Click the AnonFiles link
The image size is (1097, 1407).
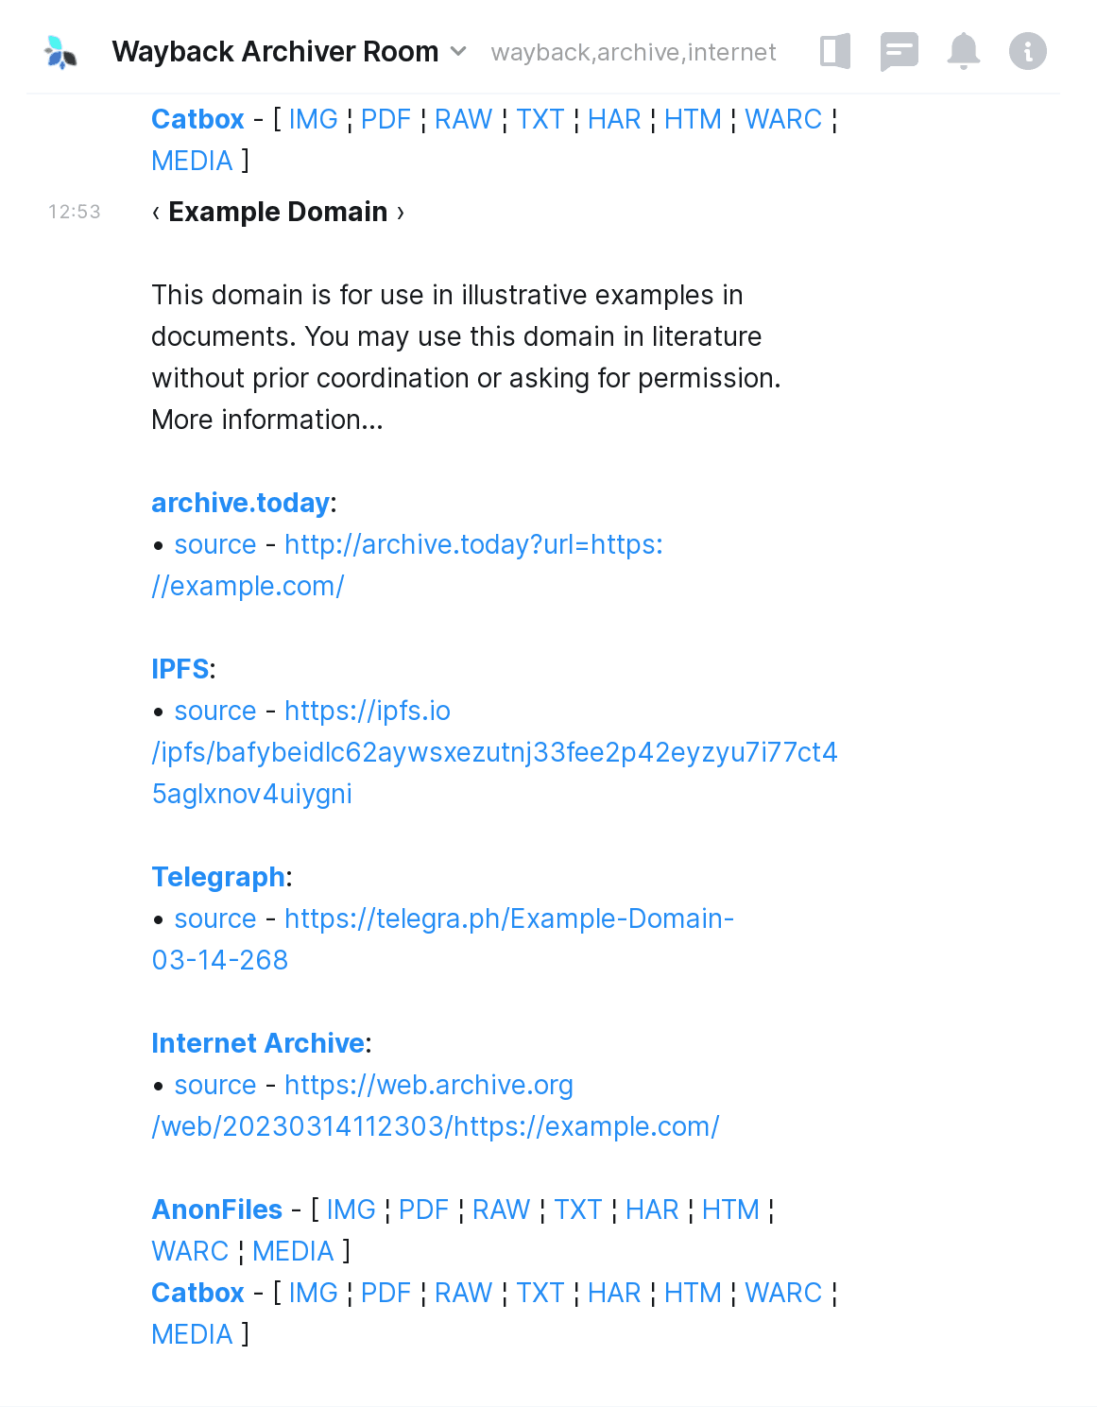[x=216, y=1210]
